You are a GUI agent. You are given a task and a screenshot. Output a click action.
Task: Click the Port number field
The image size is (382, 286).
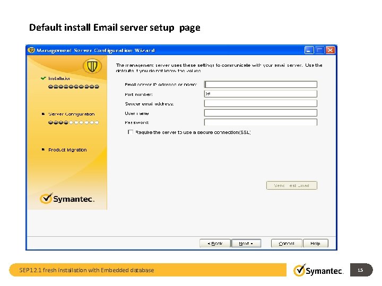click(x=261, y=94)
